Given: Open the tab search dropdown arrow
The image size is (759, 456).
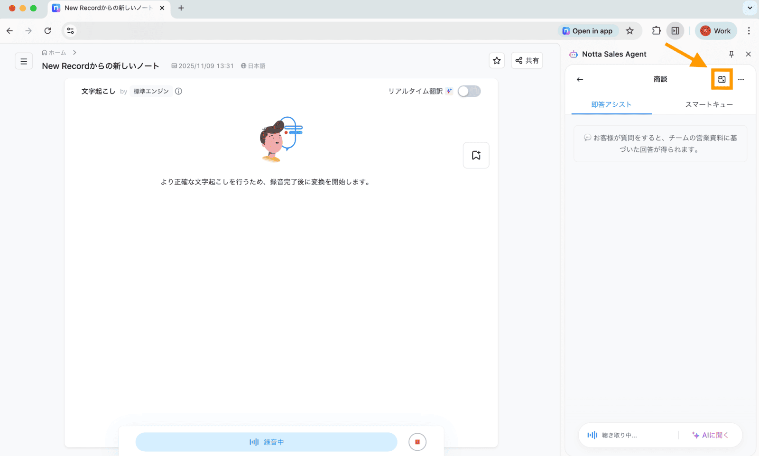Looking at the screenshot, I should point(750,8).
